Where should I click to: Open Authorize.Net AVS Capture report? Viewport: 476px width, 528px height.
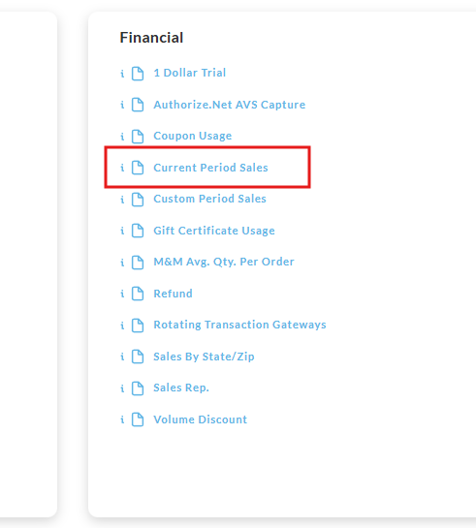pos(230,105)
